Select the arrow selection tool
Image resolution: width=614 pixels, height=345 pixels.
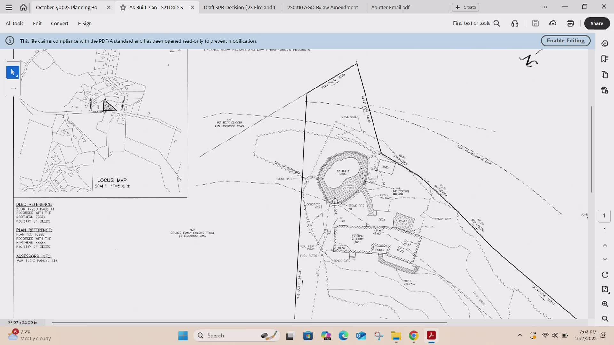[12, 73]
